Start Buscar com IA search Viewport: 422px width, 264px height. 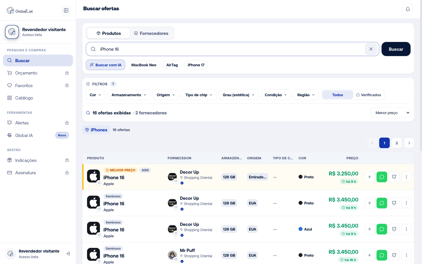point(105,65)
